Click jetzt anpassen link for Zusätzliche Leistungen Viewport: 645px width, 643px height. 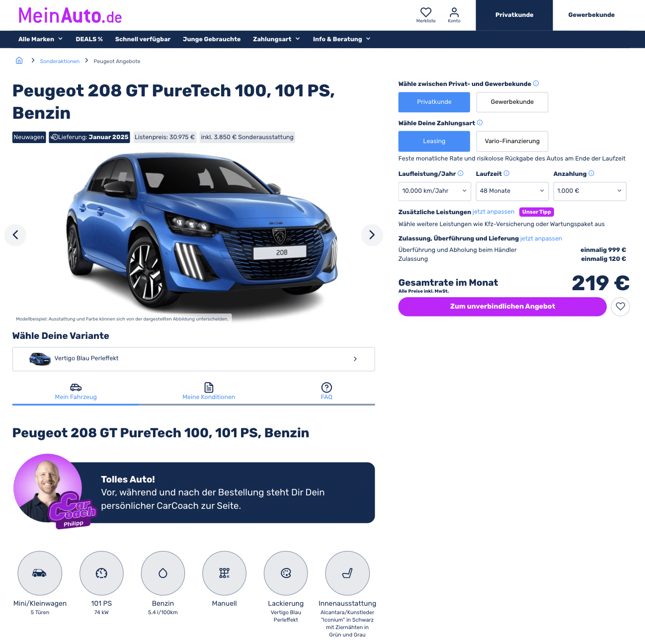click(493, 212)
